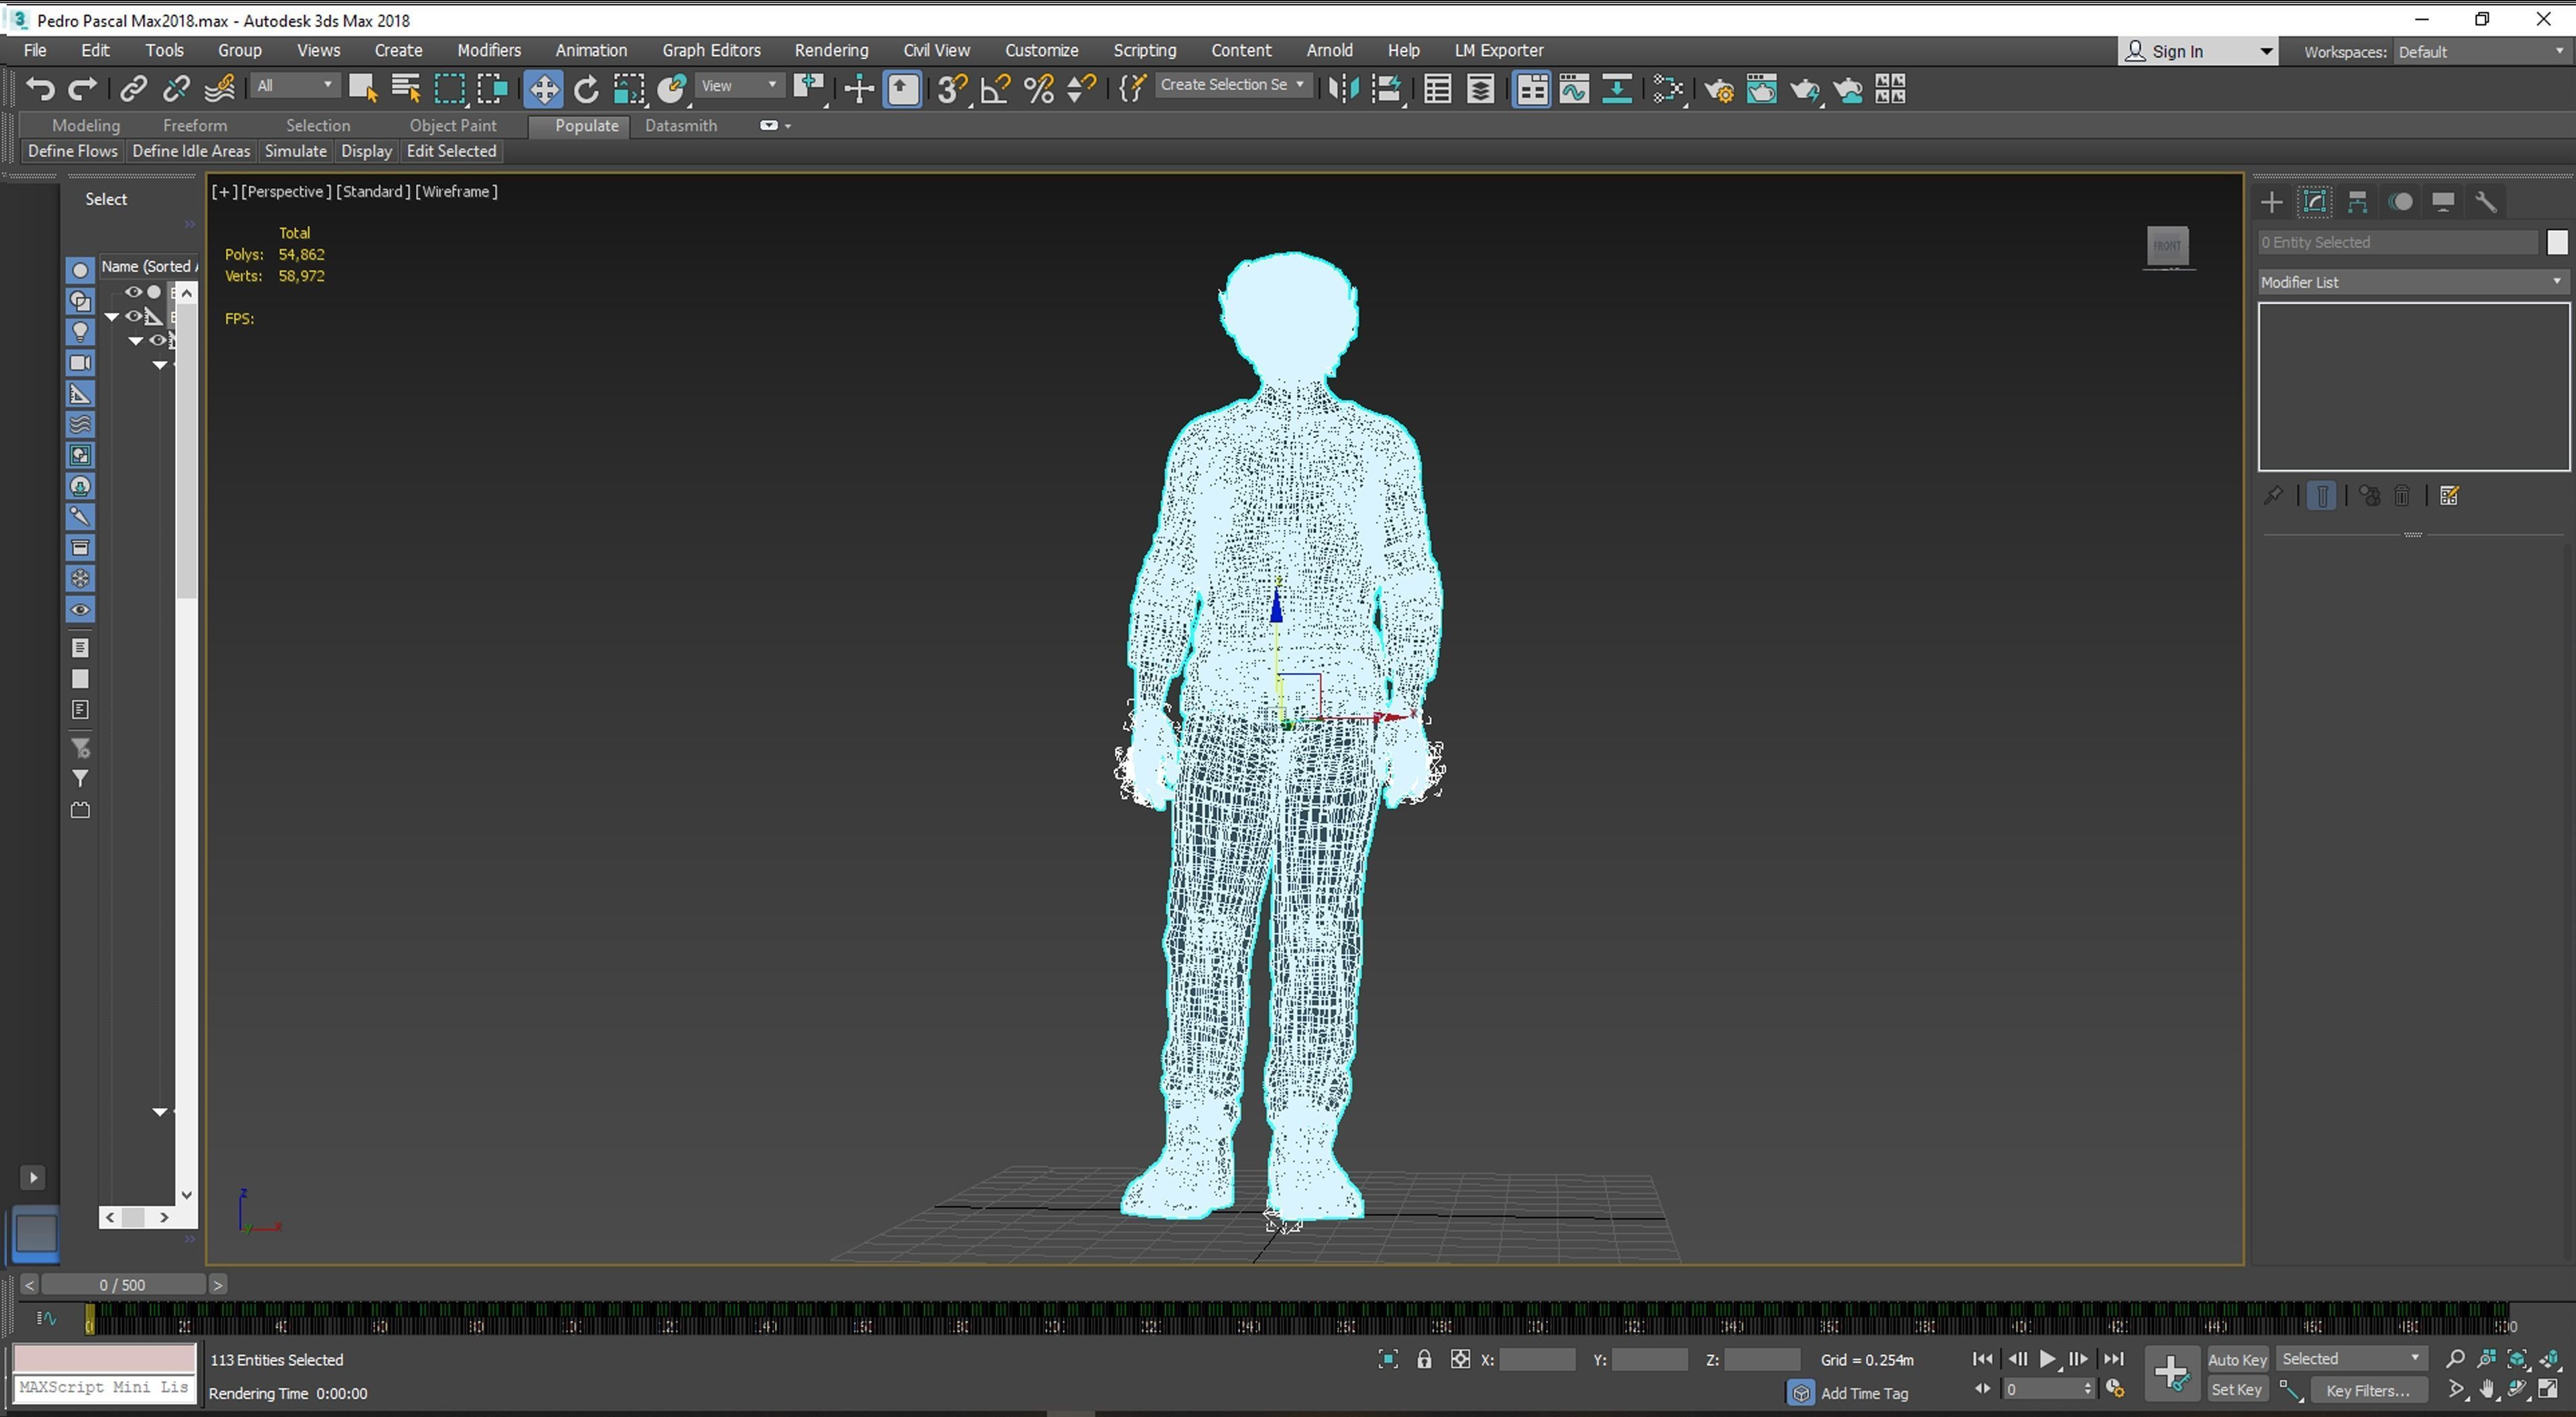
Task: Select the Select and Move tool
Action: point(543,88)
